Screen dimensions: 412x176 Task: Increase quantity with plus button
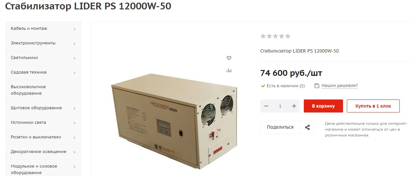[x=294, y=106]
